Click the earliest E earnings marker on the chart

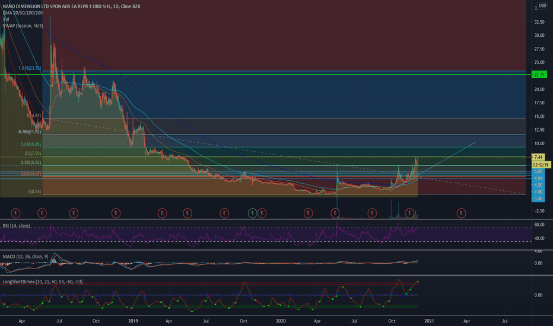click(15, 213)
